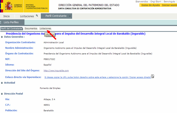Click the Idioma value Español

click(x=47, y=65)
